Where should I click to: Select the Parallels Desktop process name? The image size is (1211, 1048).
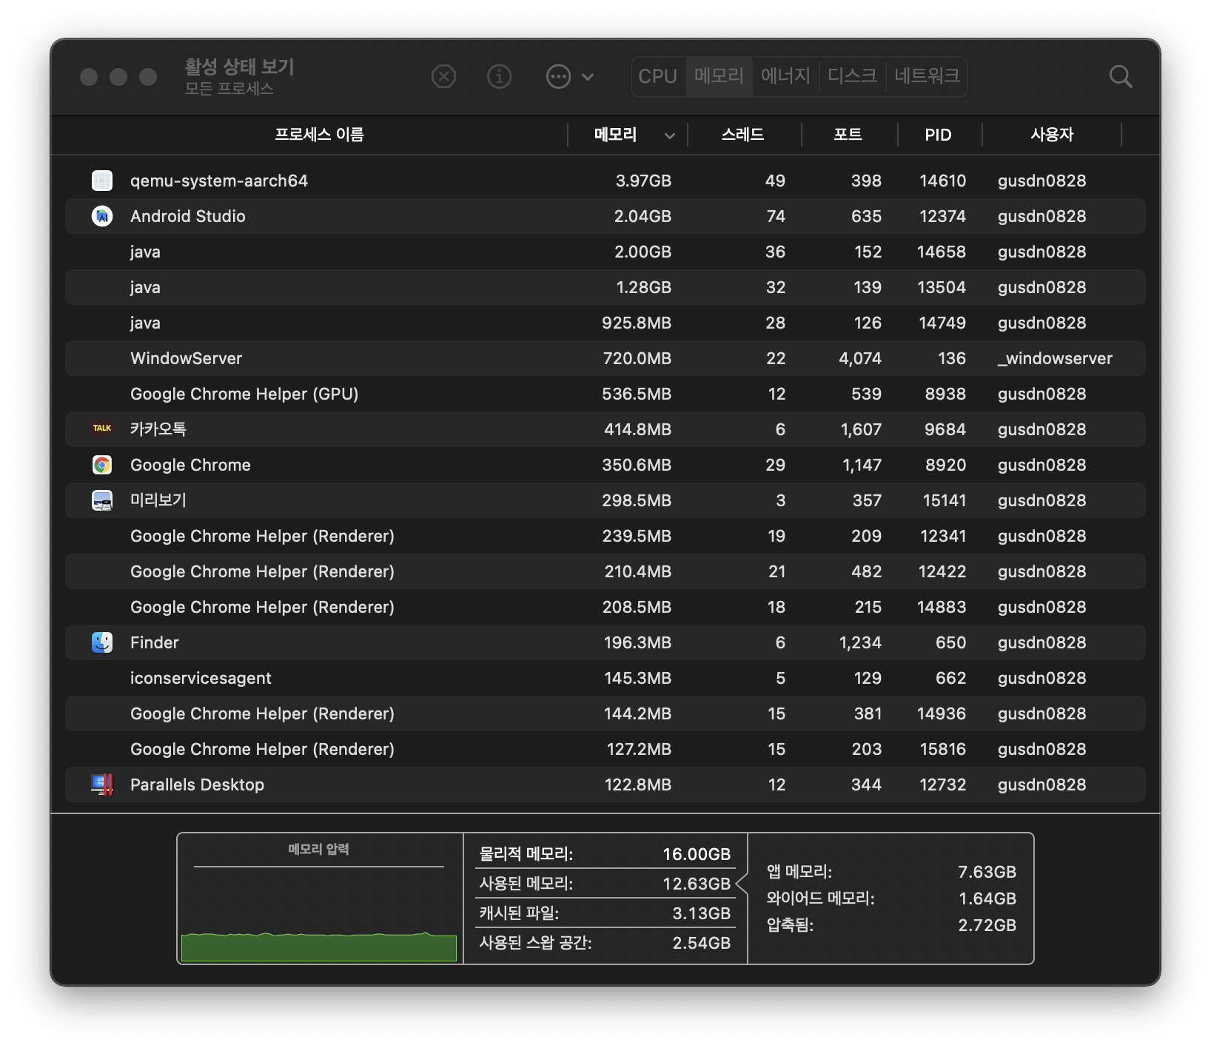198,785
